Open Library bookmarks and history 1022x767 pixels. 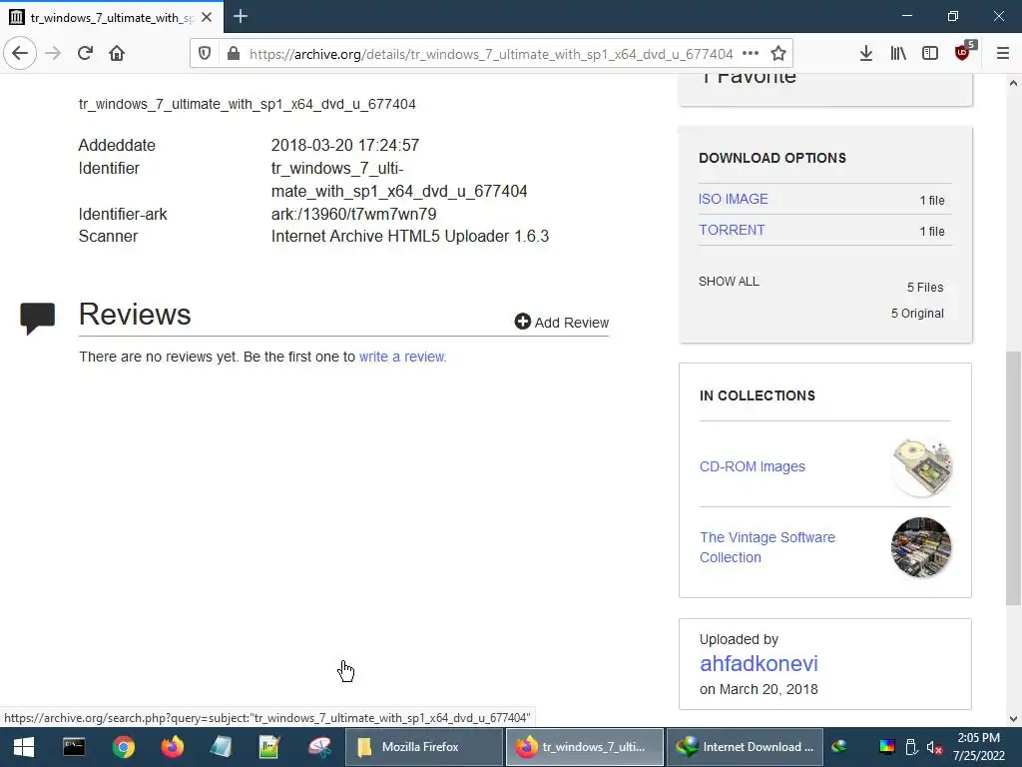[x=898, y=54]
